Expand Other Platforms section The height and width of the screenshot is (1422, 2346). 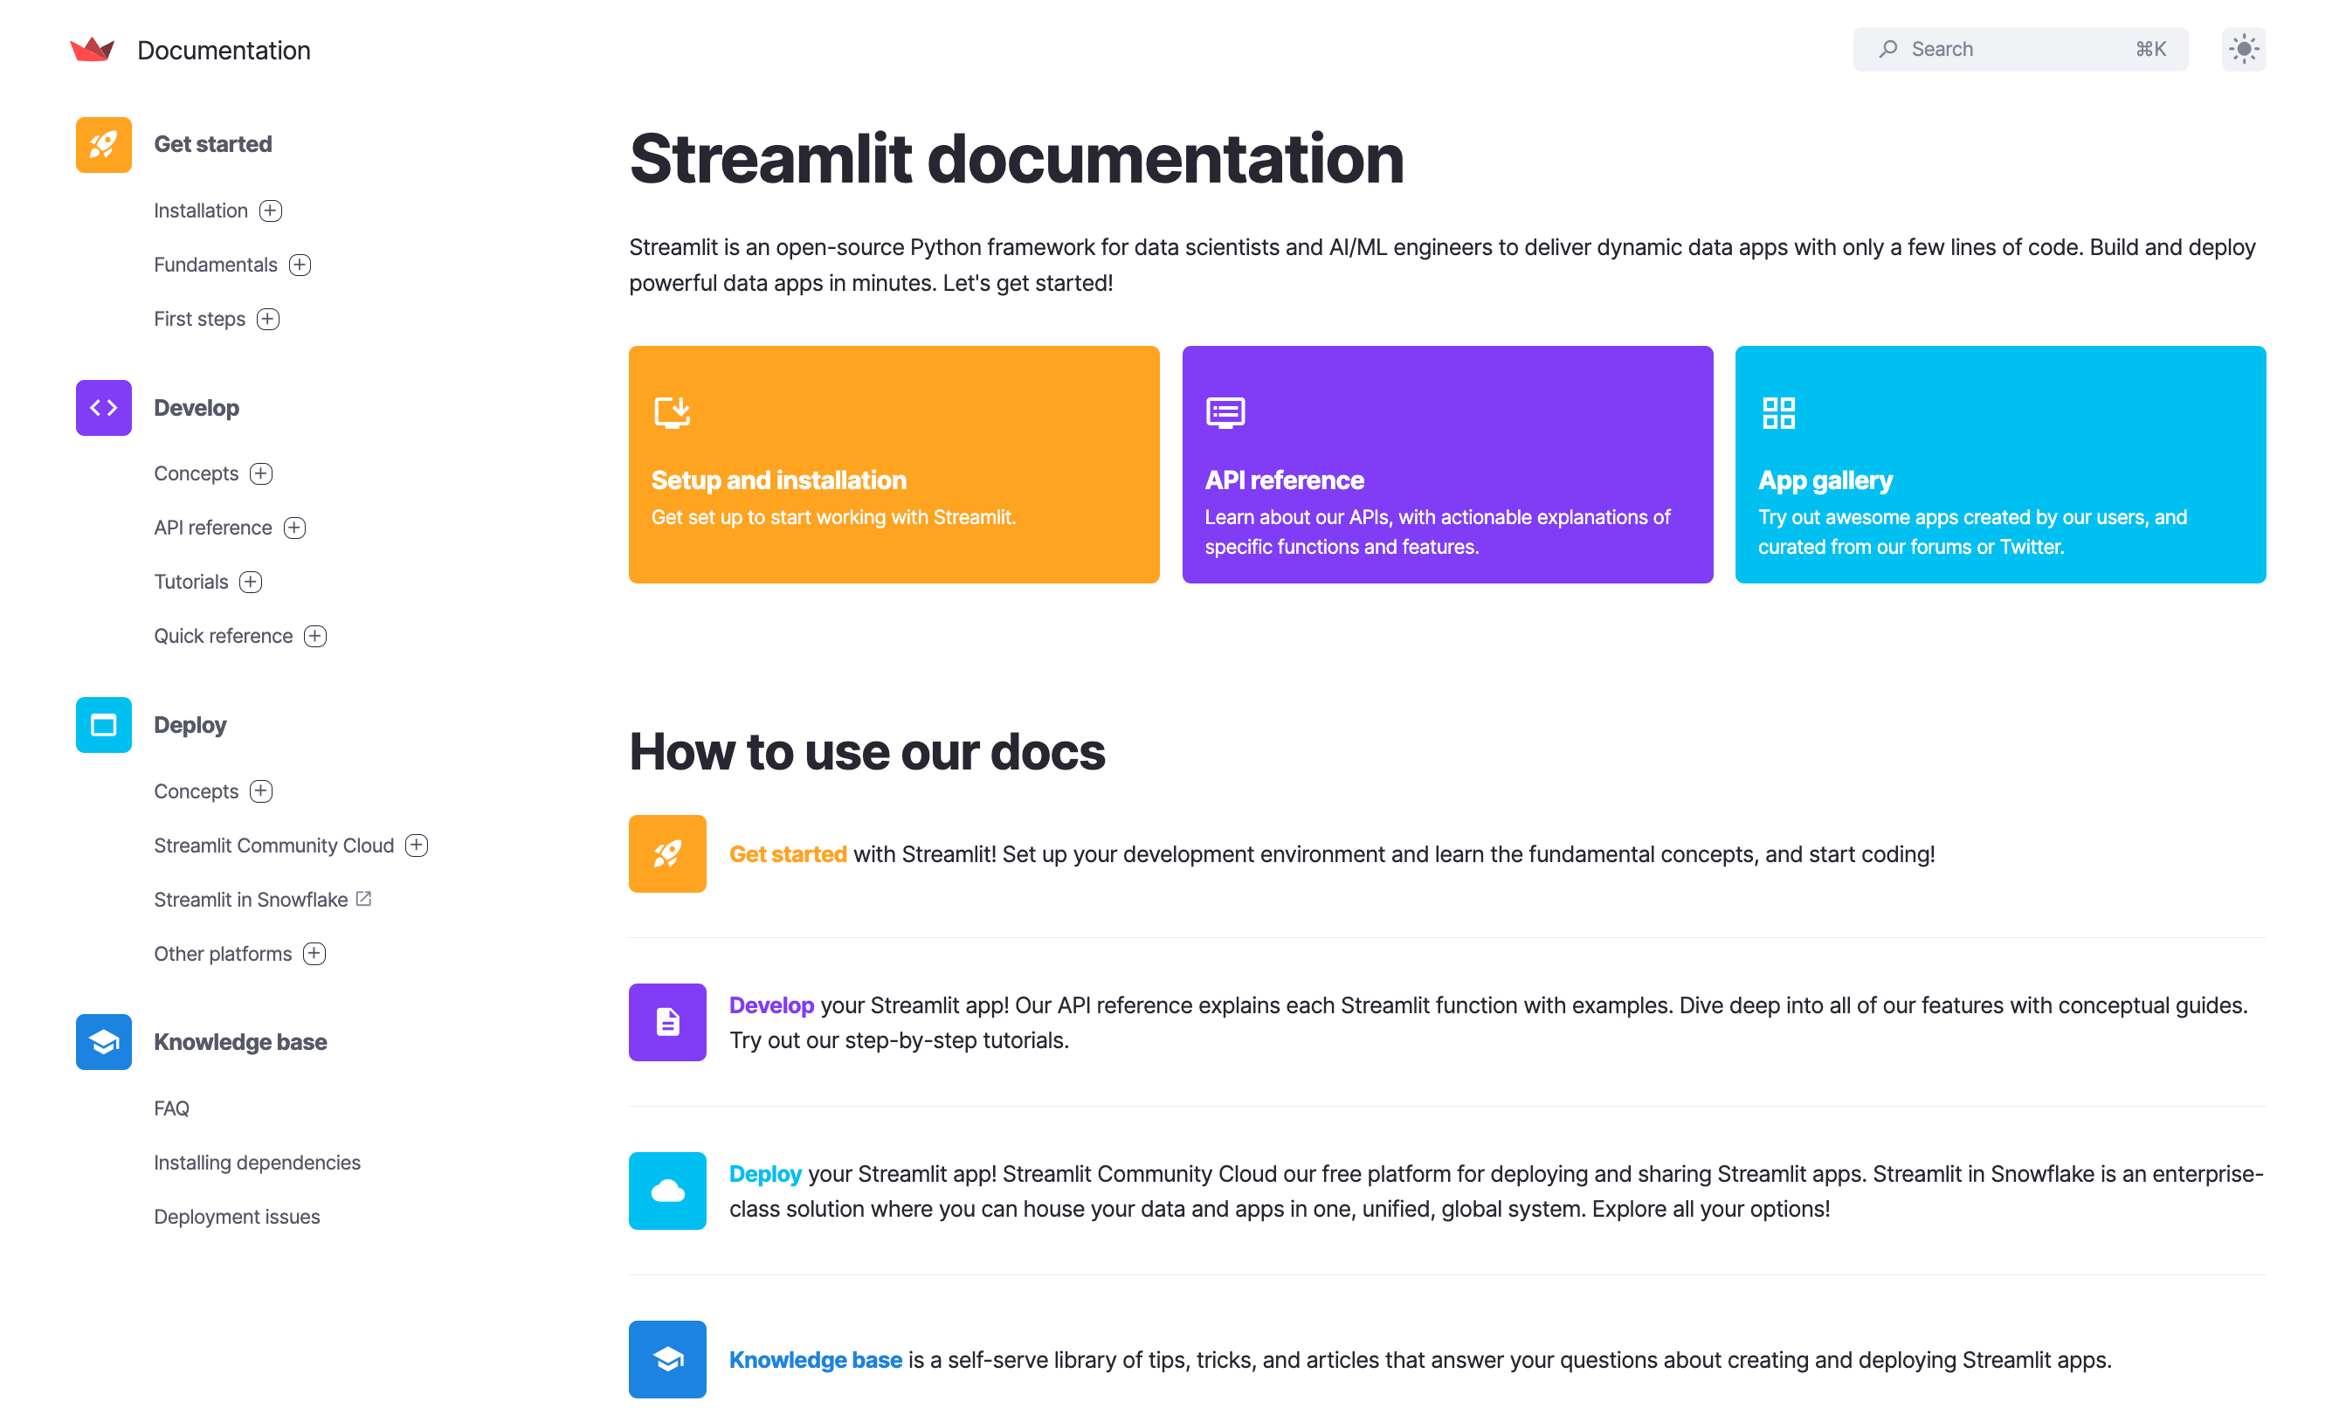(x=314, y=953)
